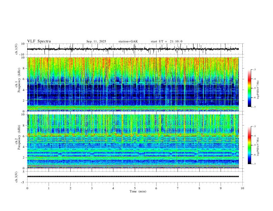273x211 pixels.
Task: Click the ch.2 colorbar label '-7'
Action: pyautogui.click(x=254, y=164)
